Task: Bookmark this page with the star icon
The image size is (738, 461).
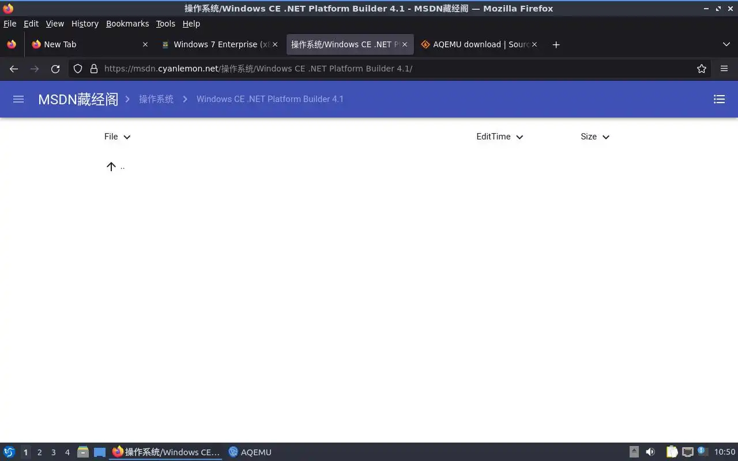Action: click(702, 69)
